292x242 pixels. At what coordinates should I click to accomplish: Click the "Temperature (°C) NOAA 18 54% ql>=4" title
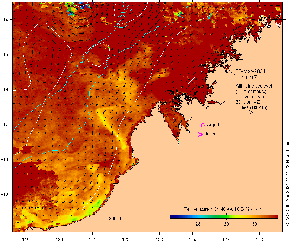click(x=223, y=209)
